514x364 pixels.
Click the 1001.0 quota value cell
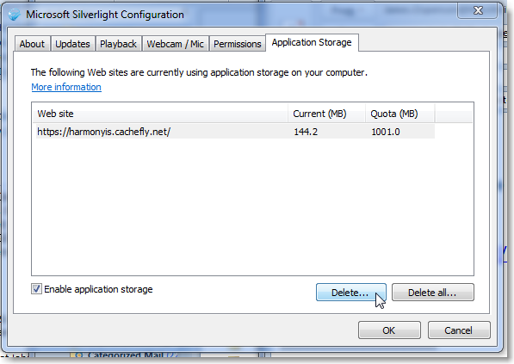386,132
